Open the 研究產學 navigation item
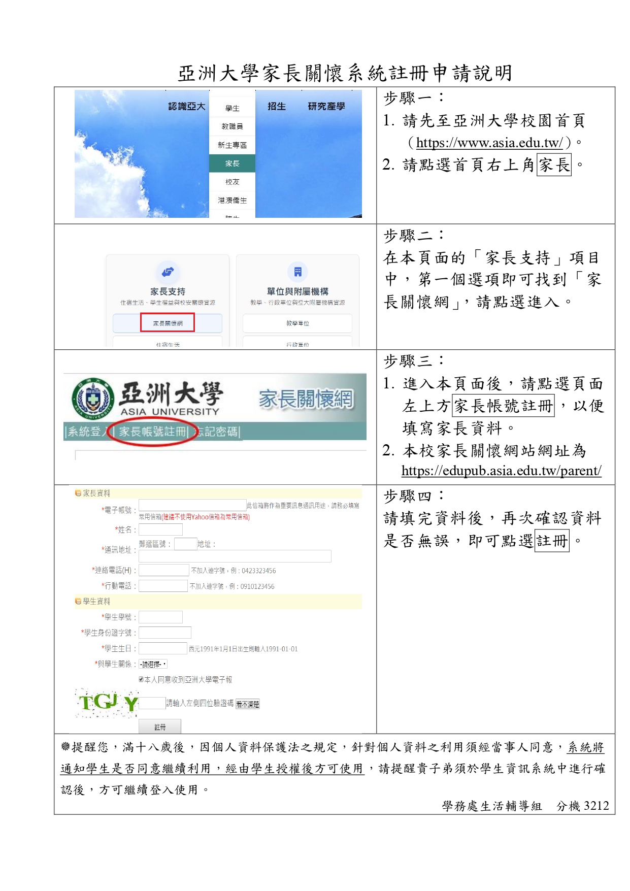Image resolution: width=630 pixels, height=891 pixels. 326,106
